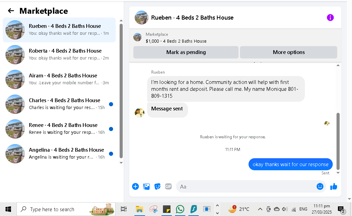Click chat scrollbar down arrow
This screenshot has height=216, width=352.
coord(338,173)
